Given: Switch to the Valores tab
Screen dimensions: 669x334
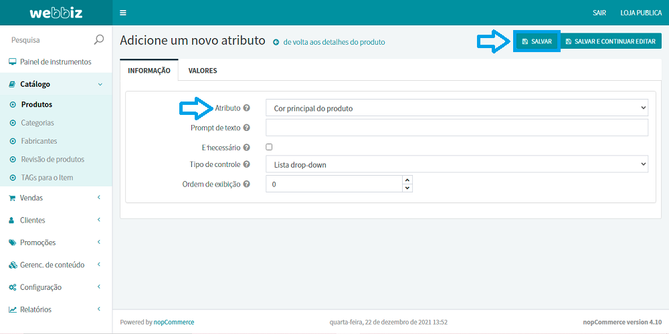Looking at the screenshot, I should 203,70.
